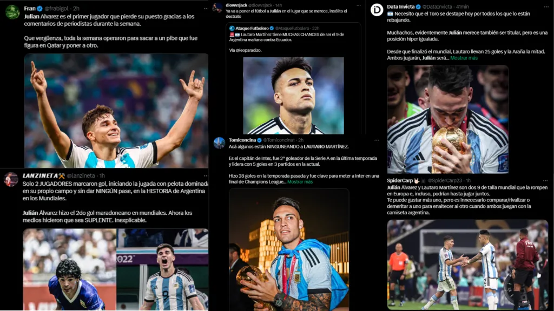
Task: Open the more options menu on Fran's tweet
Action: (x=206, y=9)
